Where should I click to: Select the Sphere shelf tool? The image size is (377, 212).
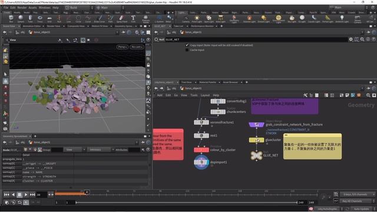pos(21,18)
